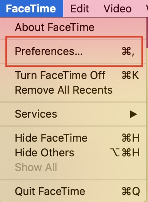The width and height of the screenshot is (148, 202).
Task: Click the ⌘H shortcut beside Hide FaceTime
Action: tap(131, 138)
